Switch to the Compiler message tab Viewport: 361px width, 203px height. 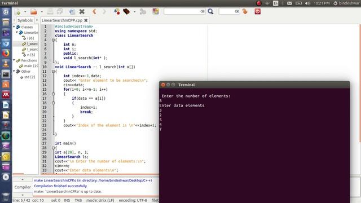click(x=23, y=187)
